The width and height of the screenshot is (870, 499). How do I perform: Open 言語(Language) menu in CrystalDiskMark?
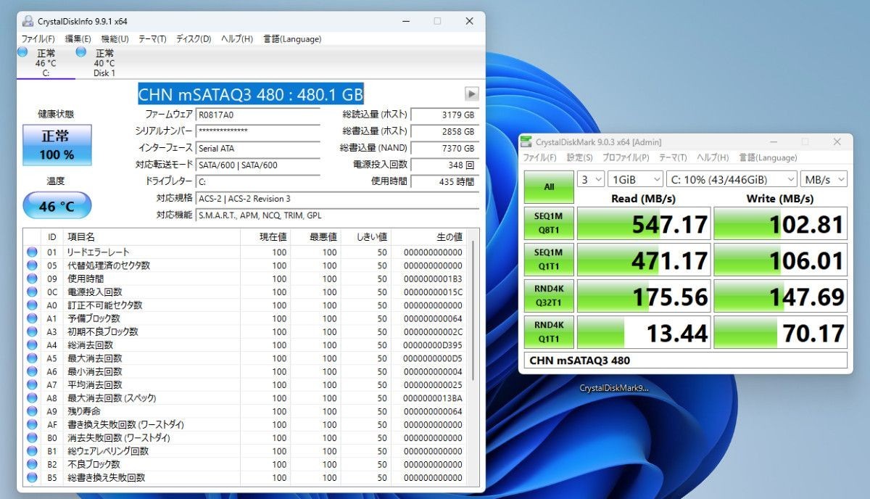click(768, 157)
